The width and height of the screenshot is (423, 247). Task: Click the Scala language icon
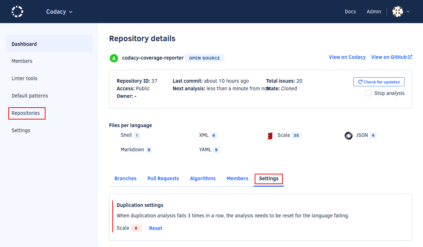coord(270,135)
